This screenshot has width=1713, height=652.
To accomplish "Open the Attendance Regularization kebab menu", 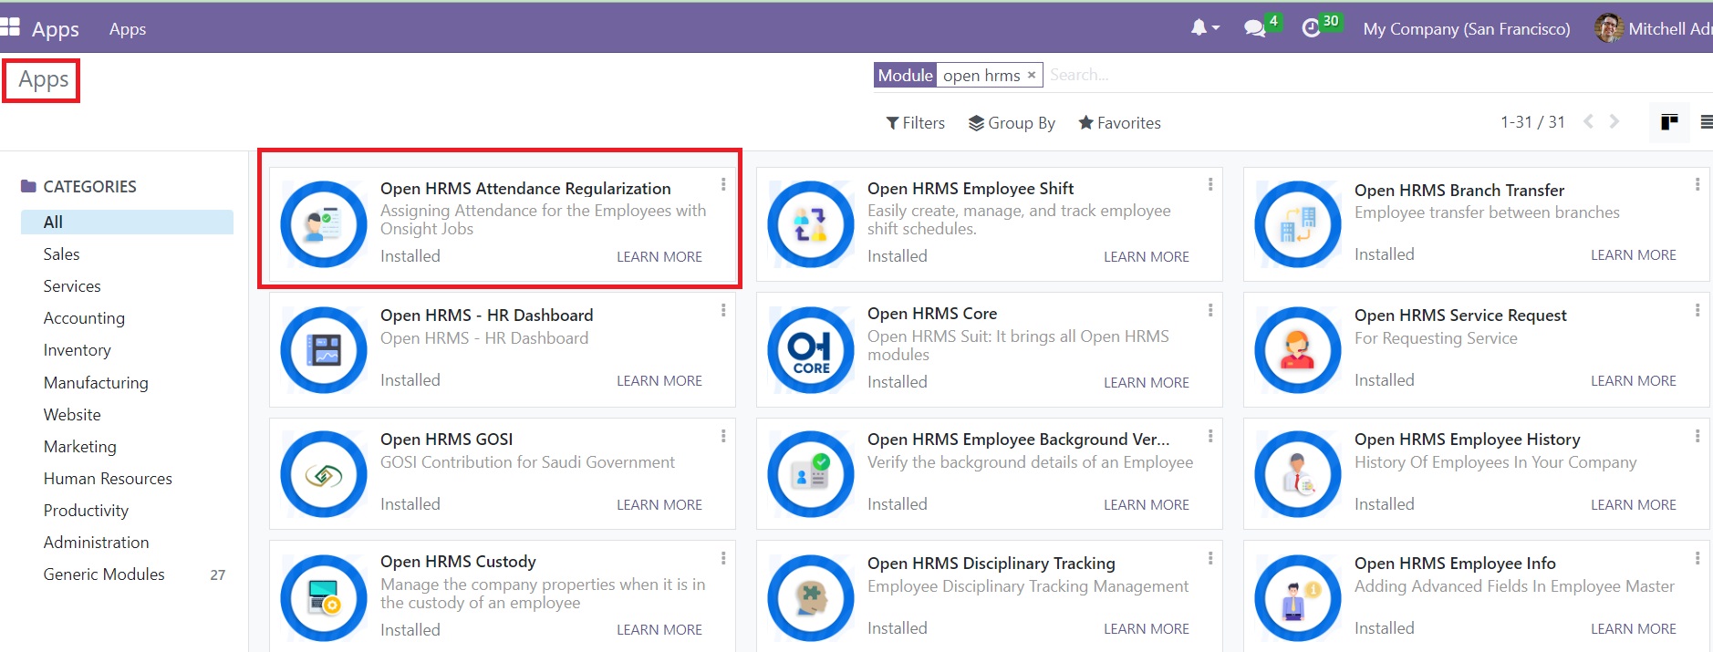I will point(723,184).
